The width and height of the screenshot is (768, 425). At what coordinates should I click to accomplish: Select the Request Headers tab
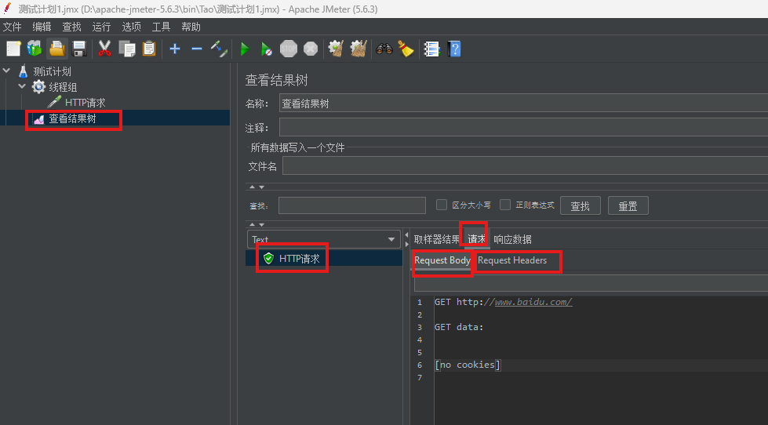click(x=512, y=260)
